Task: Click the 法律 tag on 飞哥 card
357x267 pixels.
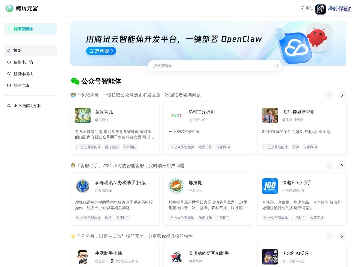Action: point(296,147)
